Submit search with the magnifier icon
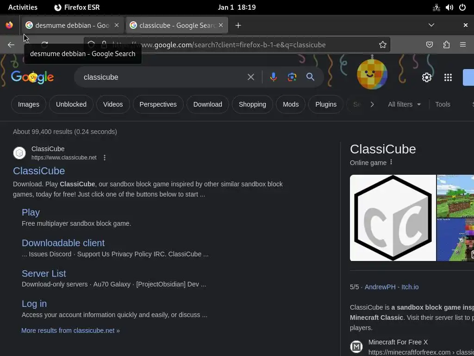 (310, 77)
